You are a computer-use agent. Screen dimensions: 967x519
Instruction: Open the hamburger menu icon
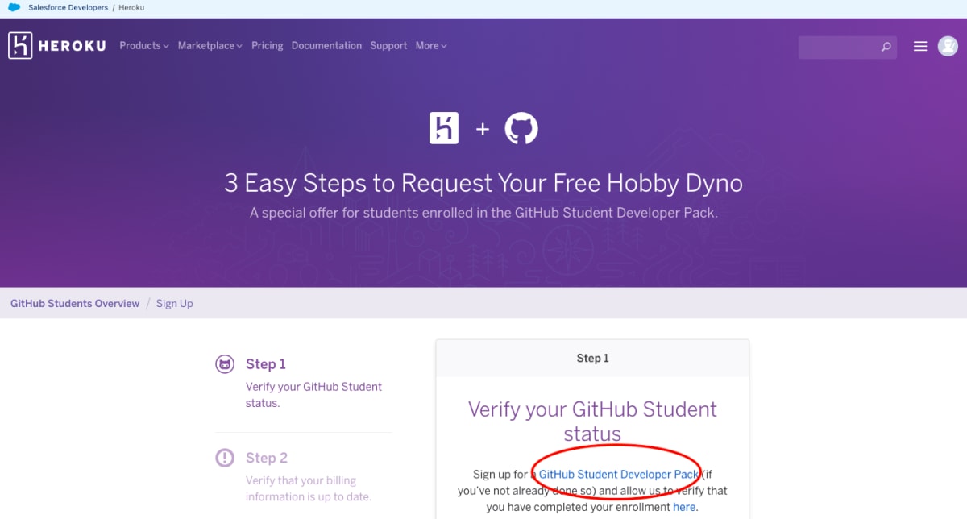click(920, 47)
